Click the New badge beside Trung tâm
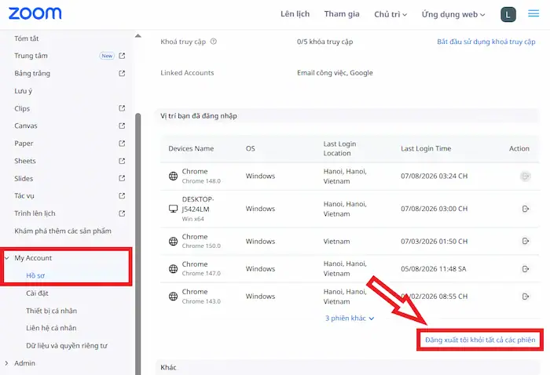The image size is (550, 375). pyautogui.click(x=107, y=56)
